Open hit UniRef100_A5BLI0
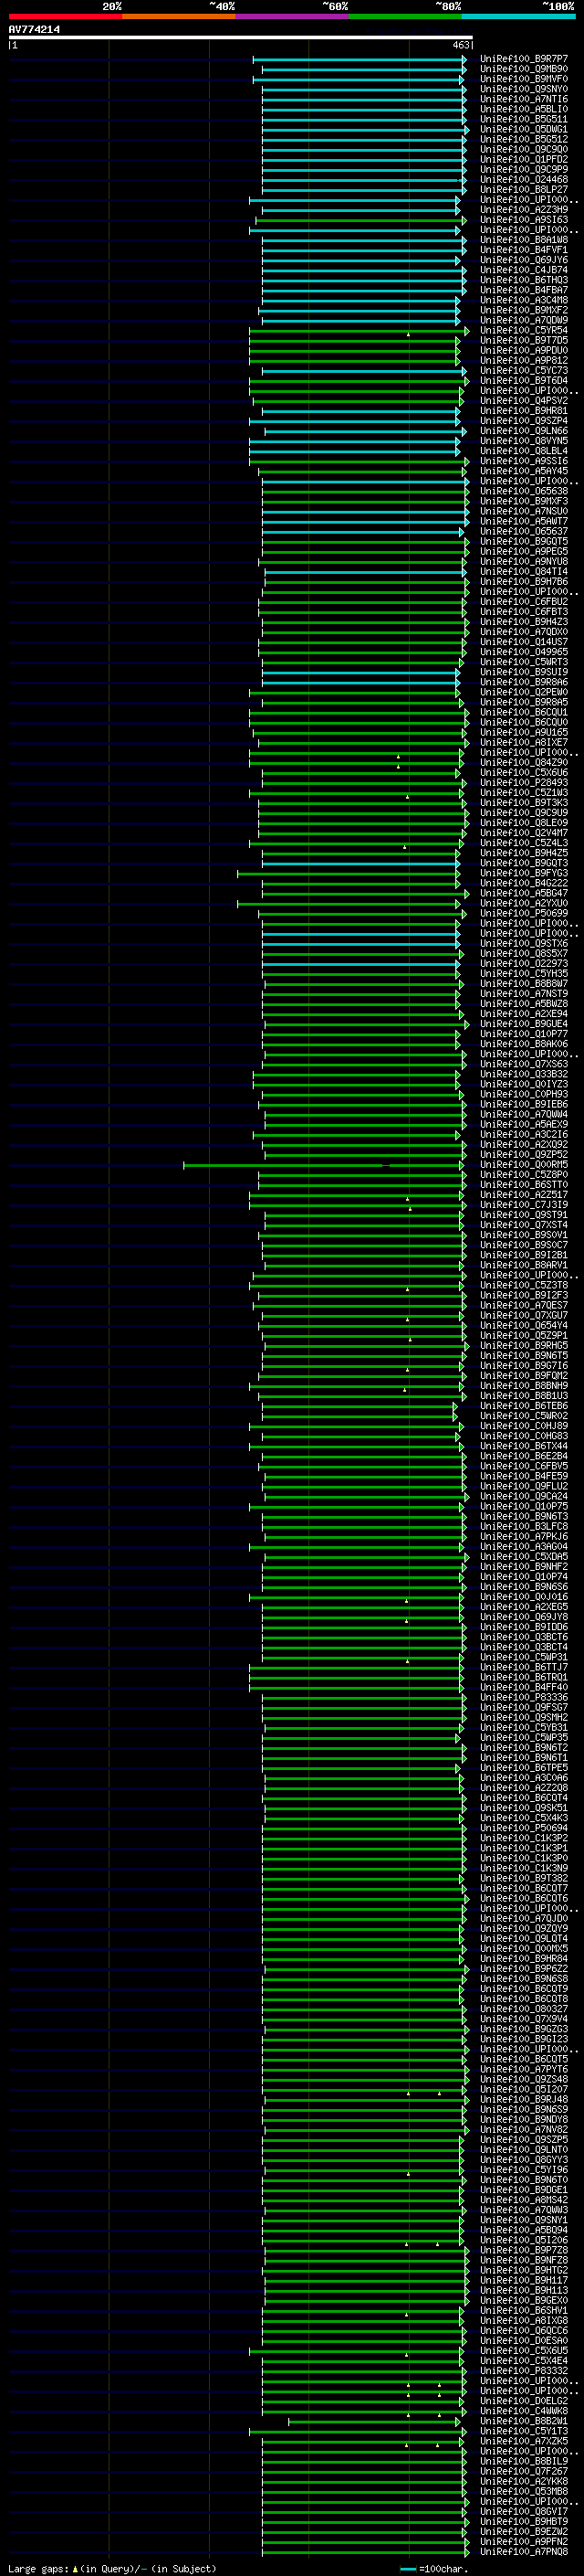 point(524,109)
